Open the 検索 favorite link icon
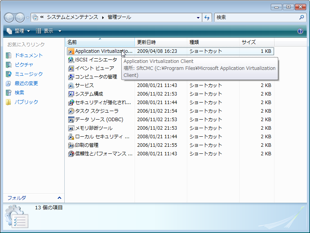 click(9, 93)
